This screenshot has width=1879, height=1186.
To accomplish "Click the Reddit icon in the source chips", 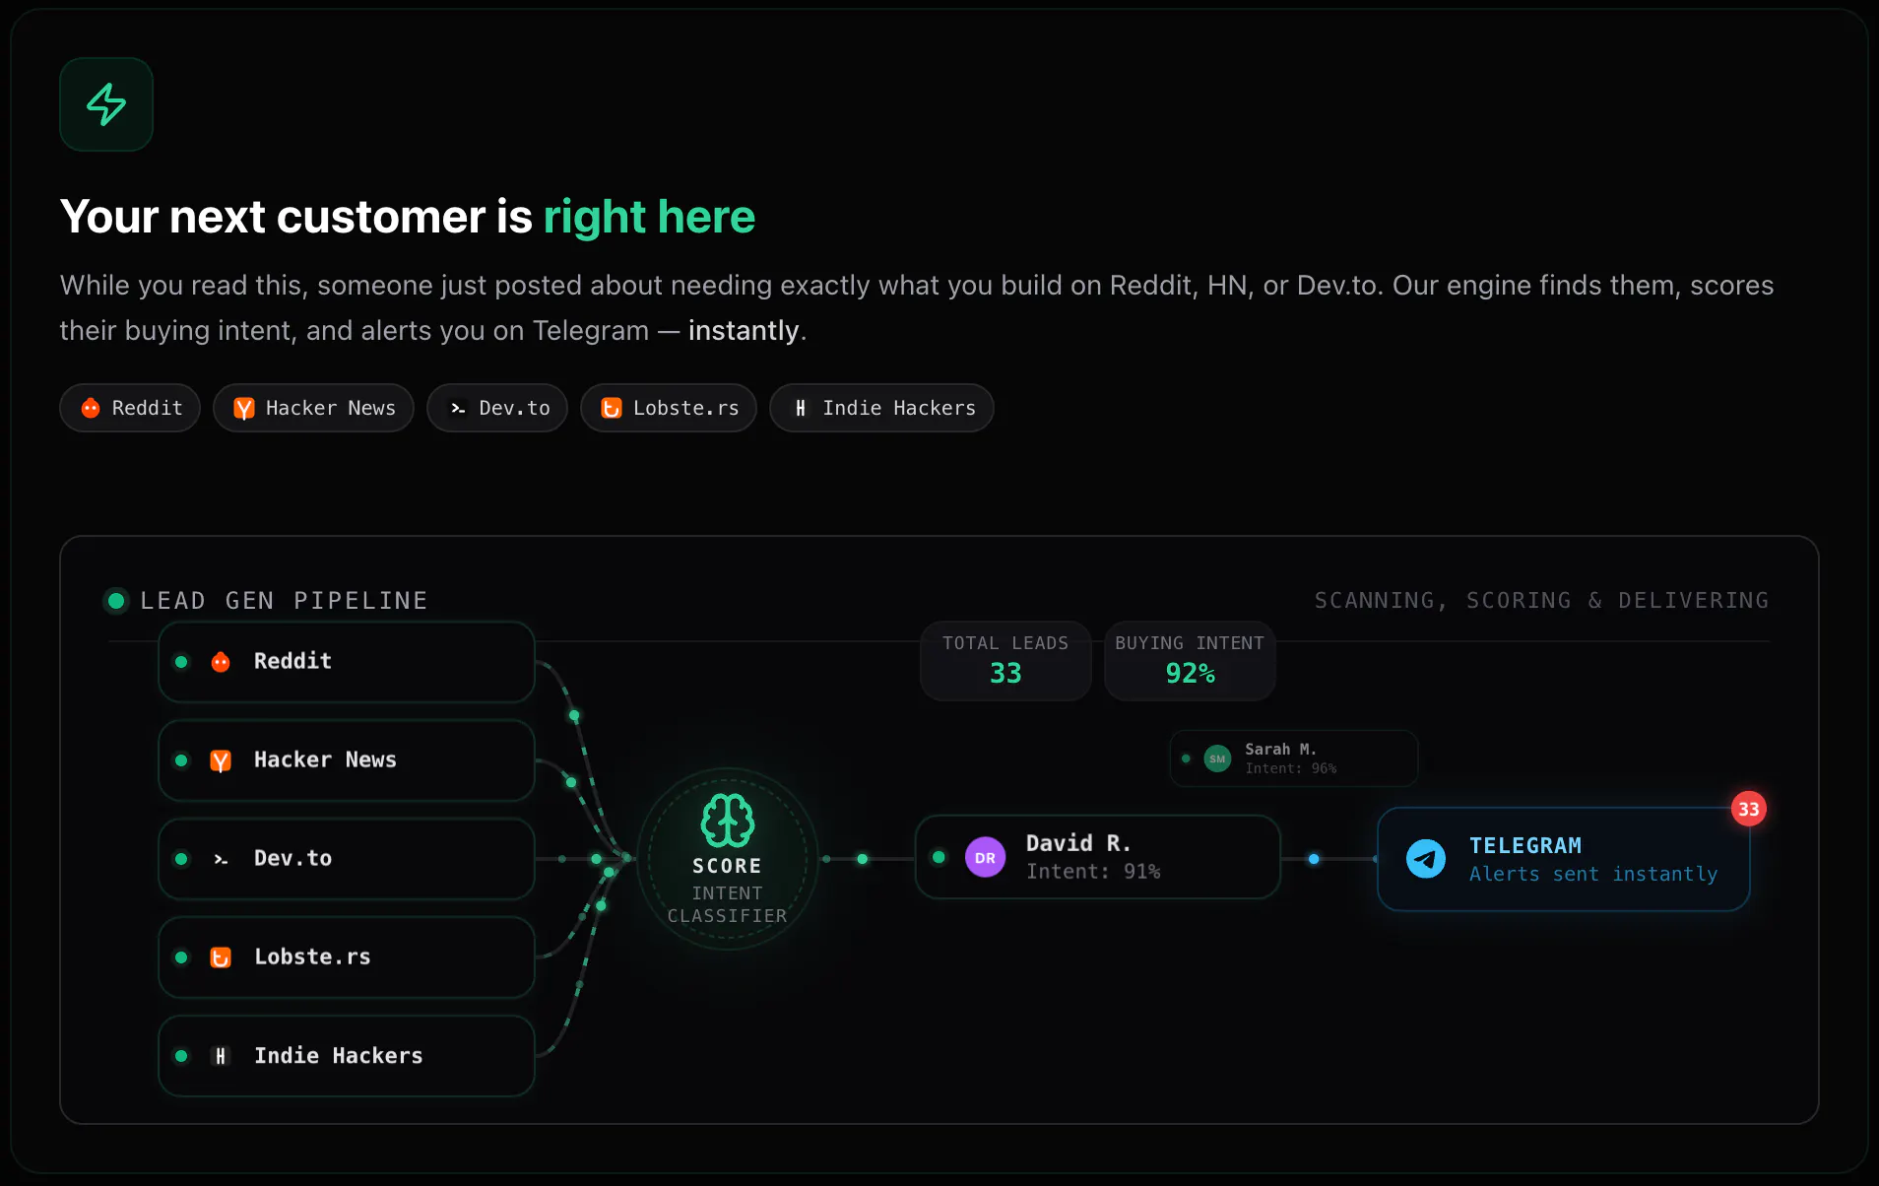I will [x=91, y=408].
